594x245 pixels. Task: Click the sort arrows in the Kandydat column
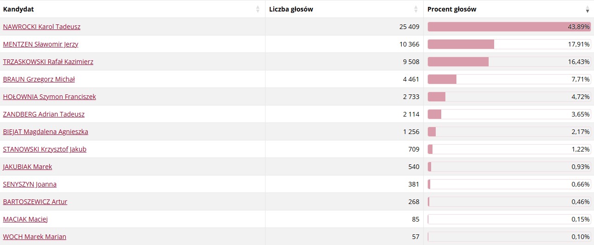258,9
